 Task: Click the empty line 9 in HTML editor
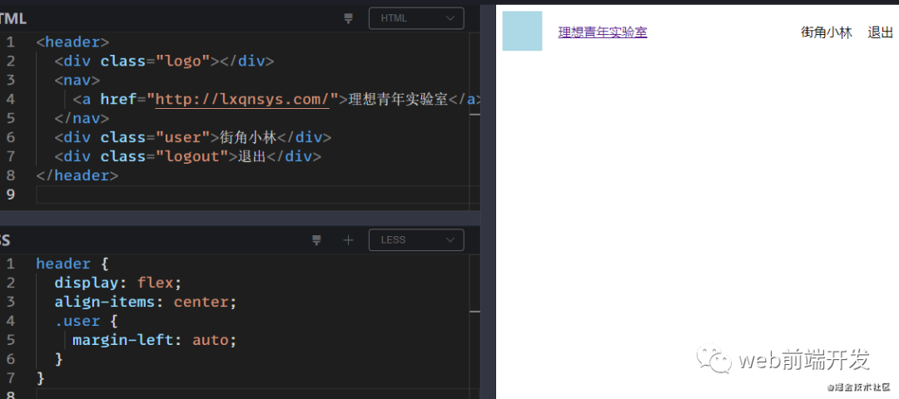(x=257, y=195)
